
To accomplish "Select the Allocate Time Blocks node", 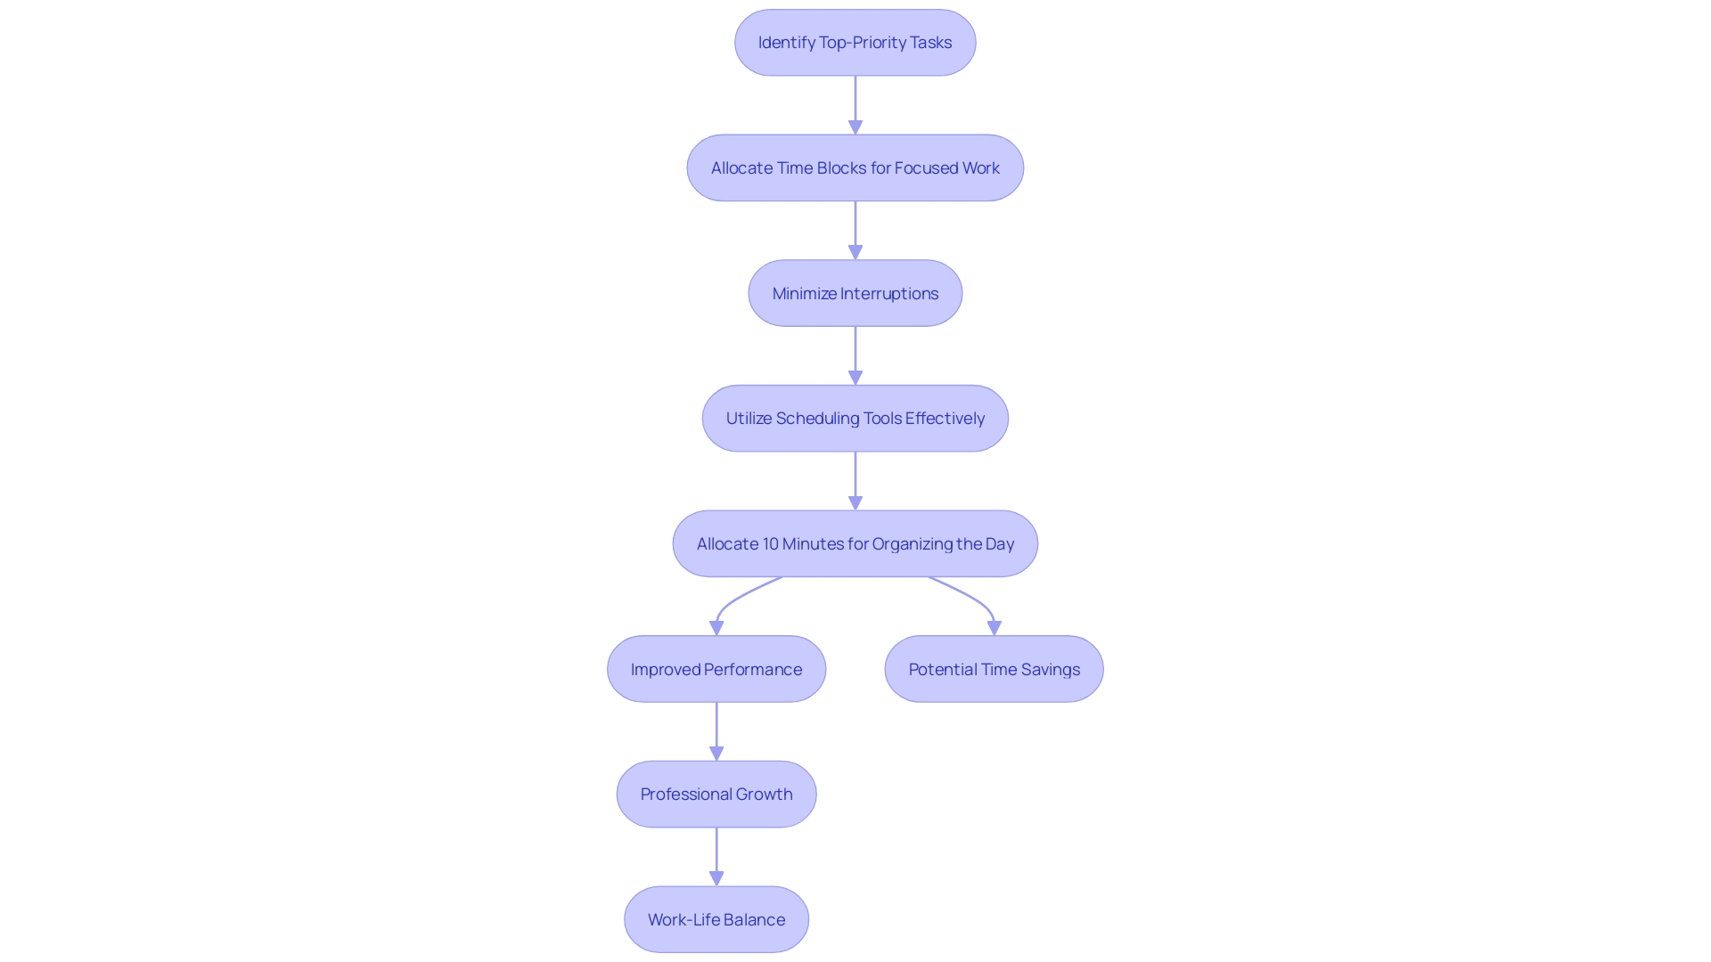I will 855,167.
